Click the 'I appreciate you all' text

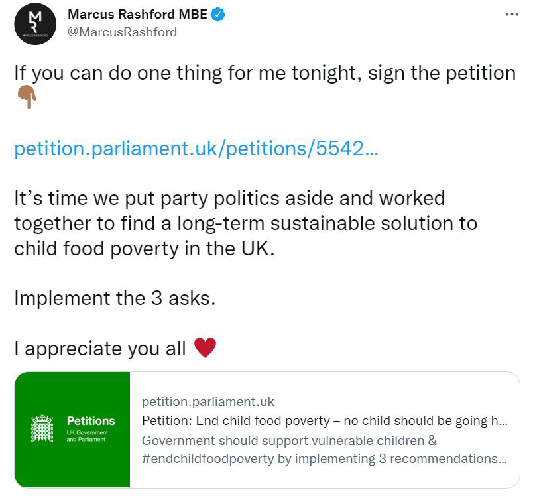tap(99, 348)
